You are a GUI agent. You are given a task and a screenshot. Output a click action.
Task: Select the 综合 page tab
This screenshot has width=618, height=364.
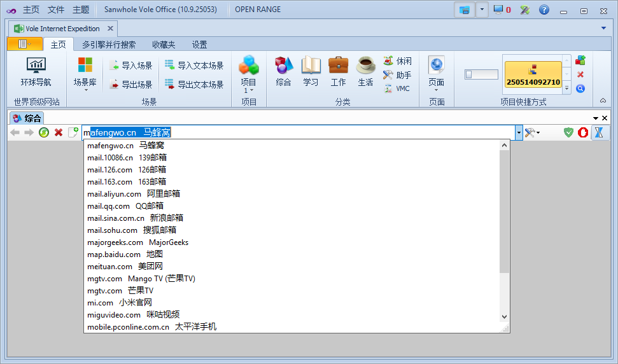pos(27,118)
